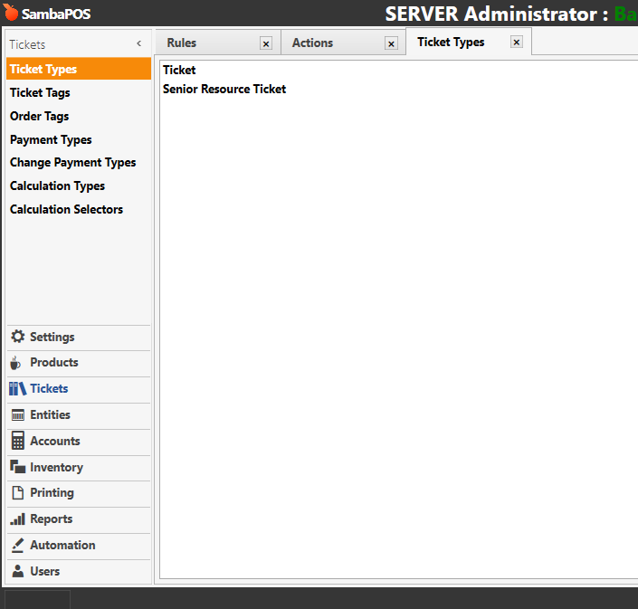Open the Settings section label
The width and height of the screenshot is (638, 609).
(52, 337)
